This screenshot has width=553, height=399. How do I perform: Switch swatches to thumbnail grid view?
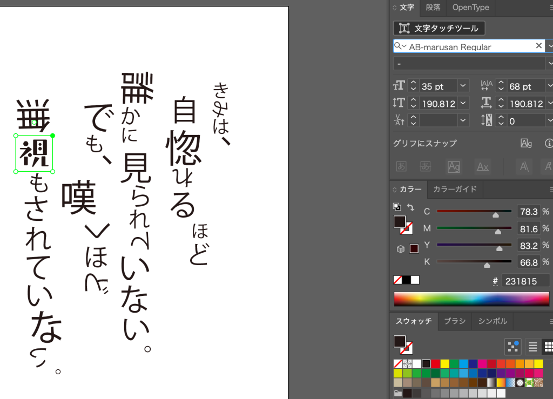coord(548,346)
